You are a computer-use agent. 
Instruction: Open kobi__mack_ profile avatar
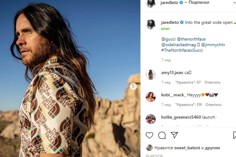coord(150,97)
